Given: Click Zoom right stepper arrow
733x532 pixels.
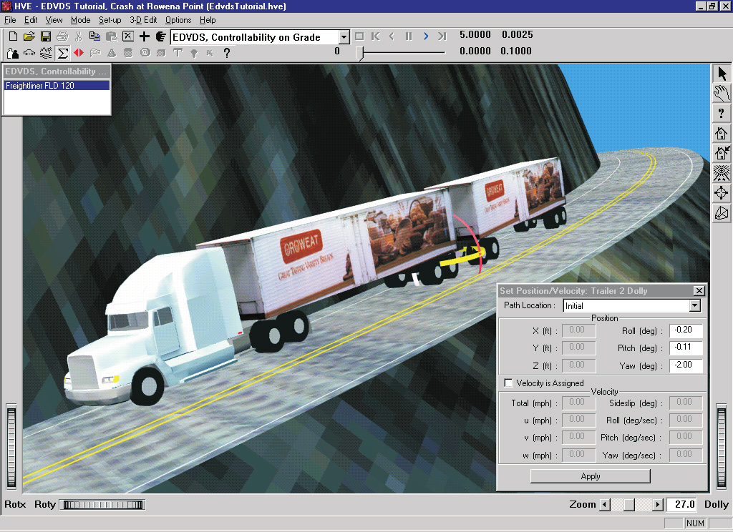Looking at the screenshot, I should 658,504.
